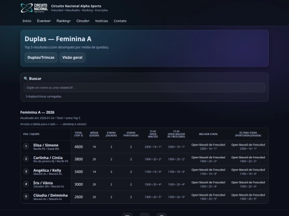
Task: Click Cláudia / Delminha's Última Etapa cell
Action: pyautogui.click(x=248, y=197)
